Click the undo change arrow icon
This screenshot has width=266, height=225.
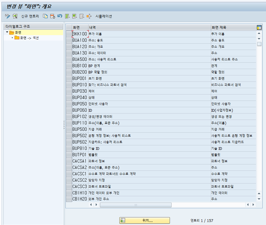click(60, 16)
